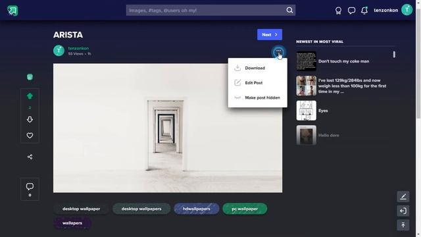The height and width of the screenshot is (237, 421).
Task: Click the edit pencil icon in menu
Action: pyautogui.click(x=237, y=82)
